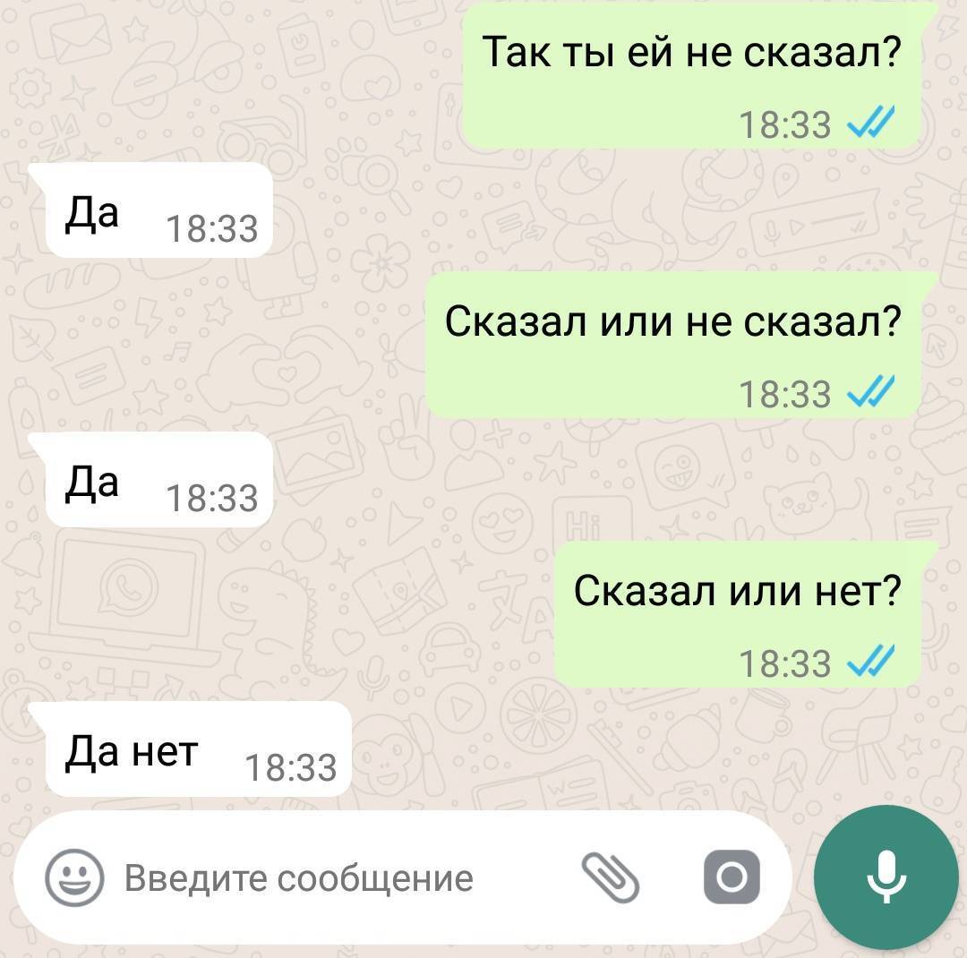
Task: Click the 18:33 timestamp on 'Да нет'
Action: tap(291, 768)
